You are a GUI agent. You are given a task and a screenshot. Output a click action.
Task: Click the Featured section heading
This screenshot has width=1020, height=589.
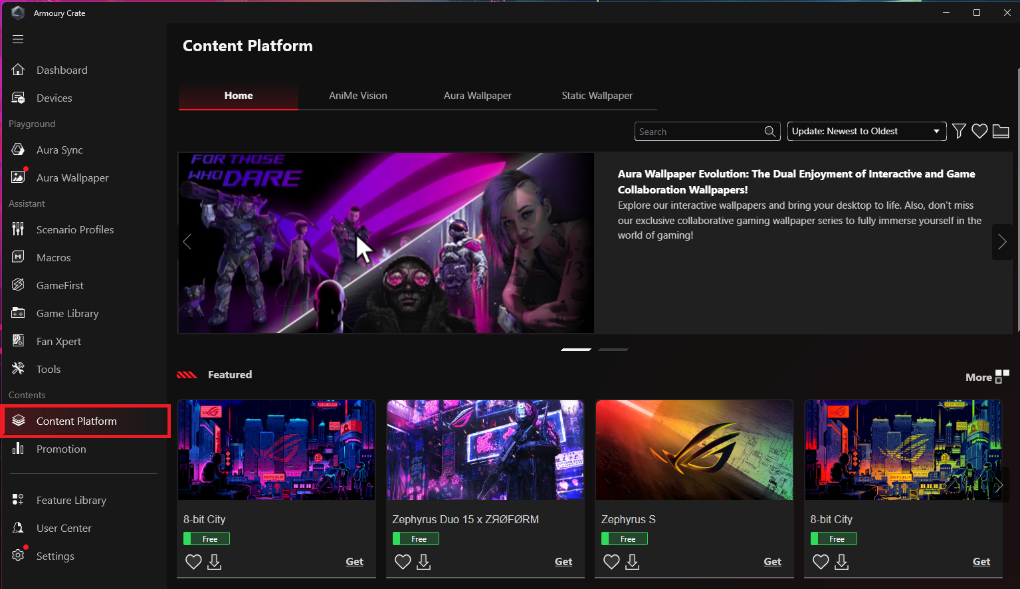coord(230,374)
